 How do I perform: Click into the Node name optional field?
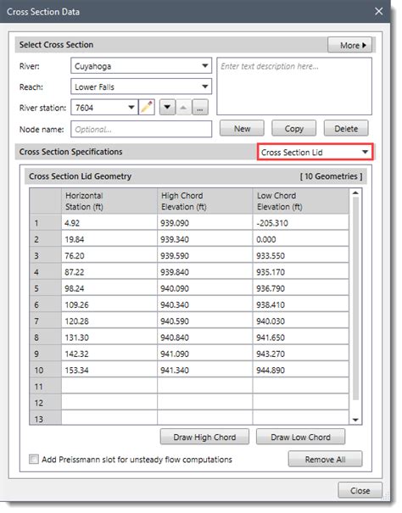click(x=141, y=129)
